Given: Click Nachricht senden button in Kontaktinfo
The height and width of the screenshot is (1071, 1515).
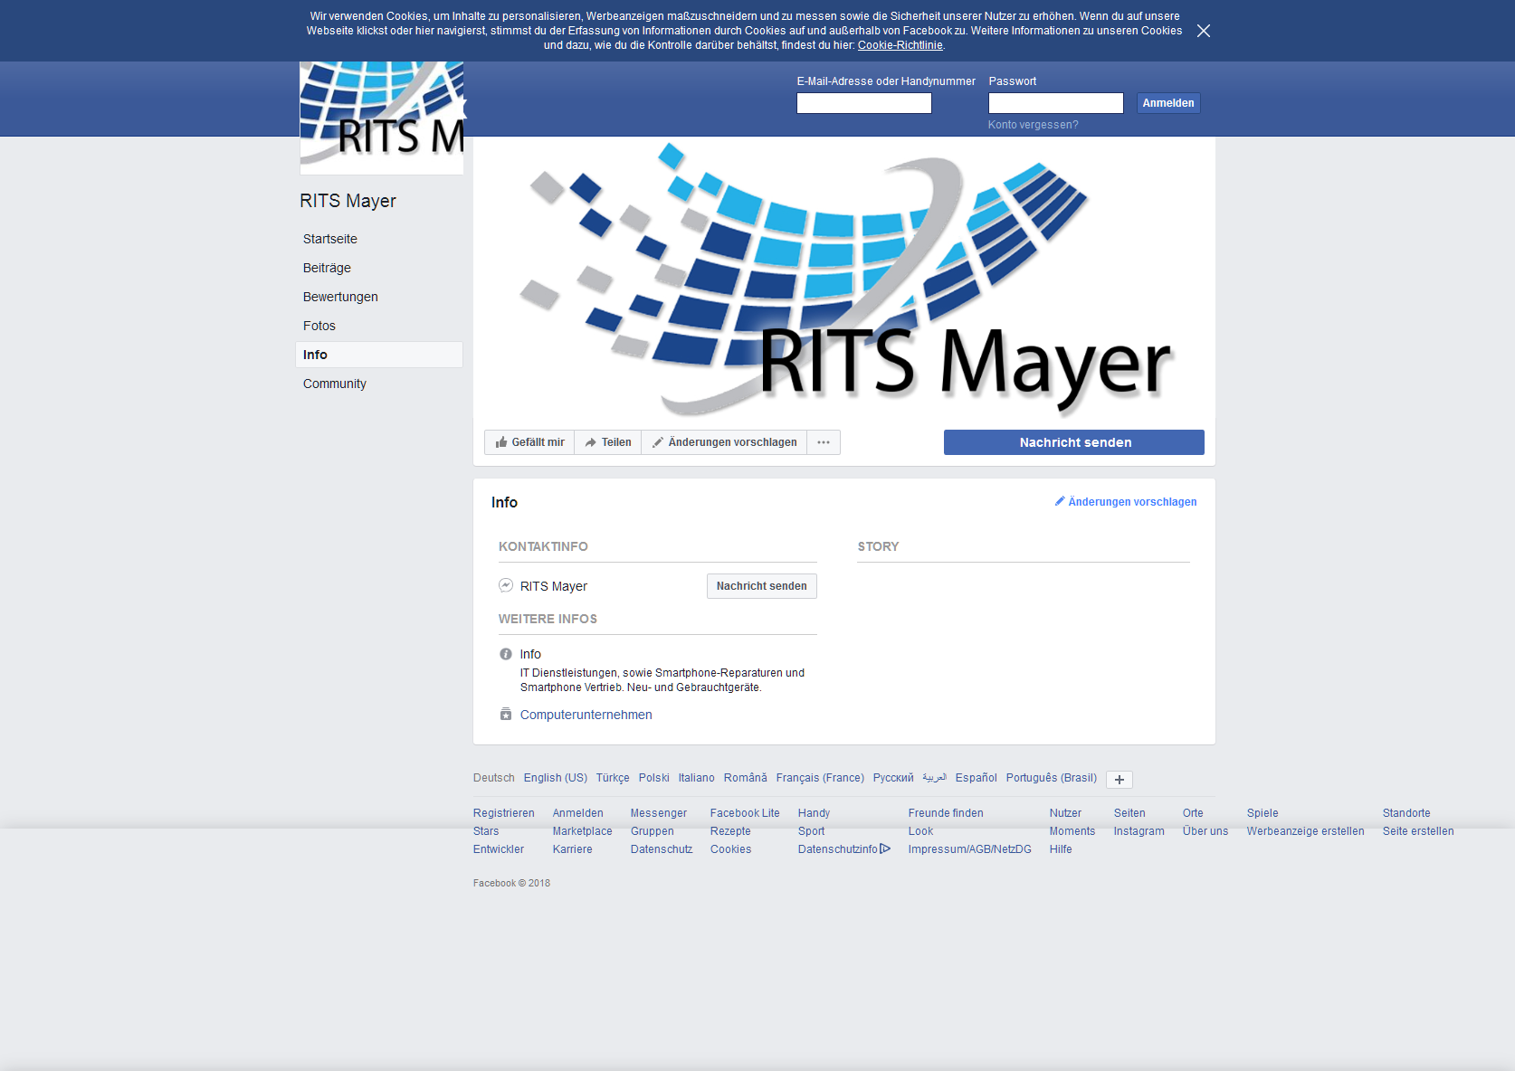Looking at the screenshot, I should click(x=761, y=586).
